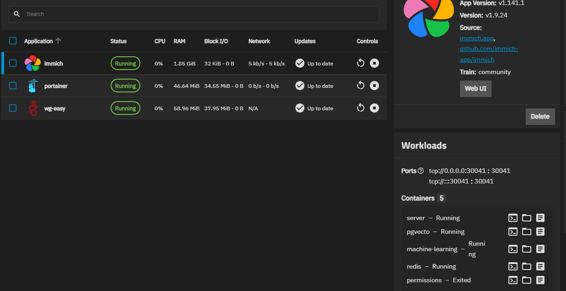Viewport: 566px width, 291px height.
Task: Open the github.com/immich-app/immich link
Action: pyautogui.click(x=489, y=54)
